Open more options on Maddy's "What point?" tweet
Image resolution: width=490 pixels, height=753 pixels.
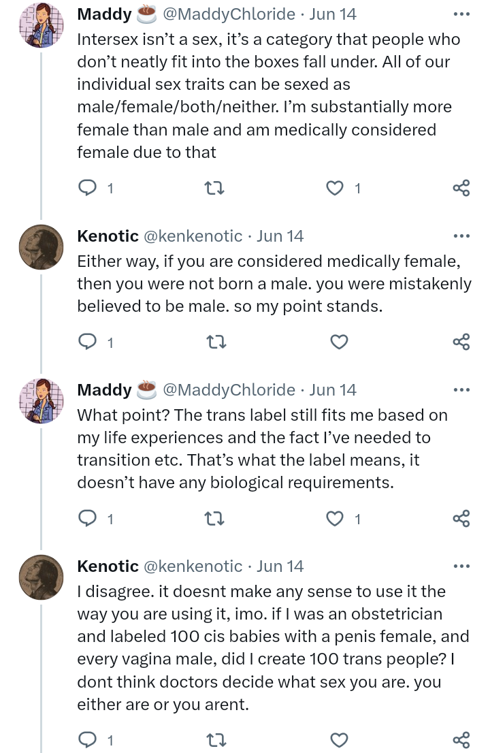[x=461, y=390]
